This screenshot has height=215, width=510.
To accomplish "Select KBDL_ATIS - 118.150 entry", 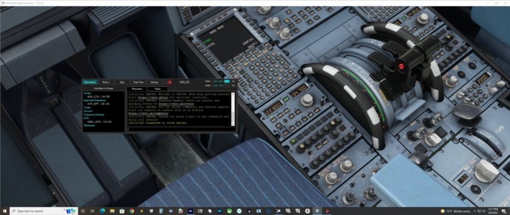I will click(x=99, y=122).
